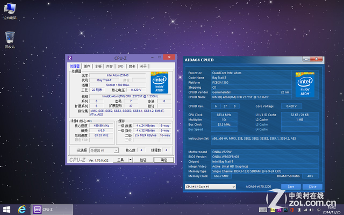The height and width of the screenshot is (215, 344).
Task: Switch to the 处理器 tab in CPU-Z
Action: coord(75,66)
